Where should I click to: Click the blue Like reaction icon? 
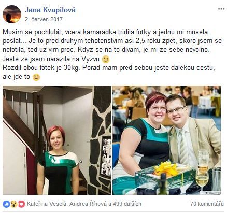pyautogui.click(x=6, y=204)
